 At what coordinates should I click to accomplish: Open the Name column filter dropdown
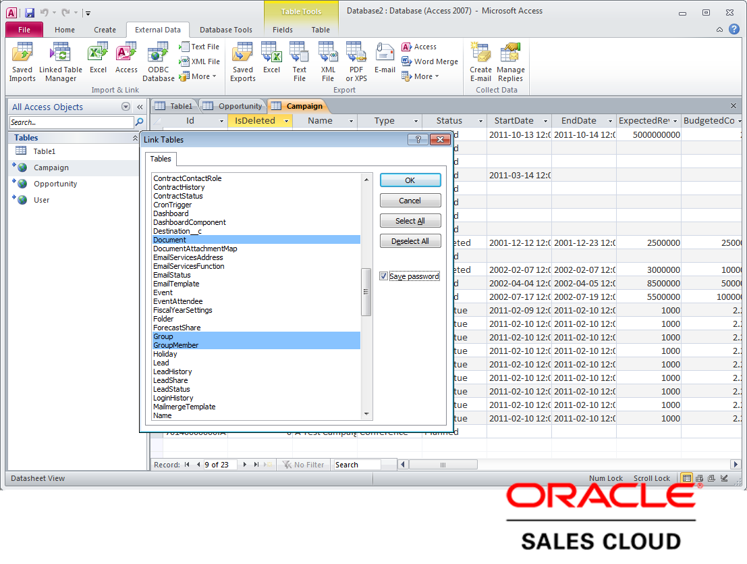(351, 121)
